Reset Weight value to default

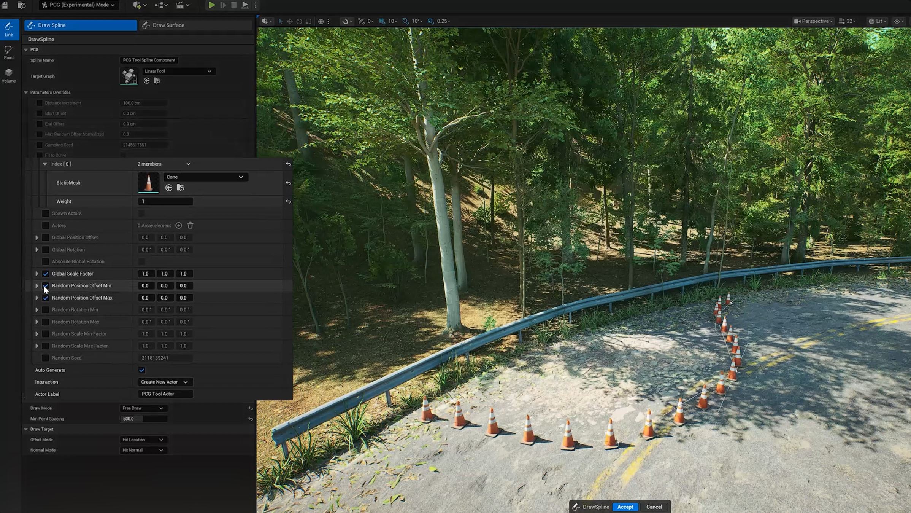288,201
